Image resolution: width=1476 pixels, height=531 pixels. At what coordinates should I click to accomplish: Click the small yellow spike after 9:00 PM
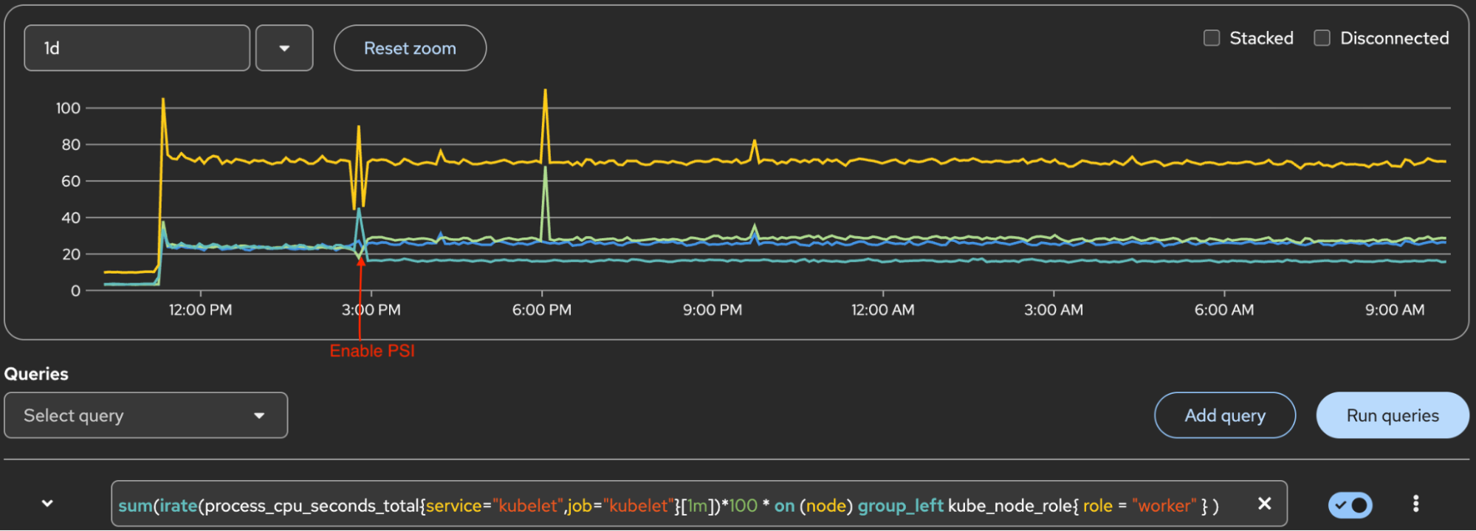pos(754,141)
